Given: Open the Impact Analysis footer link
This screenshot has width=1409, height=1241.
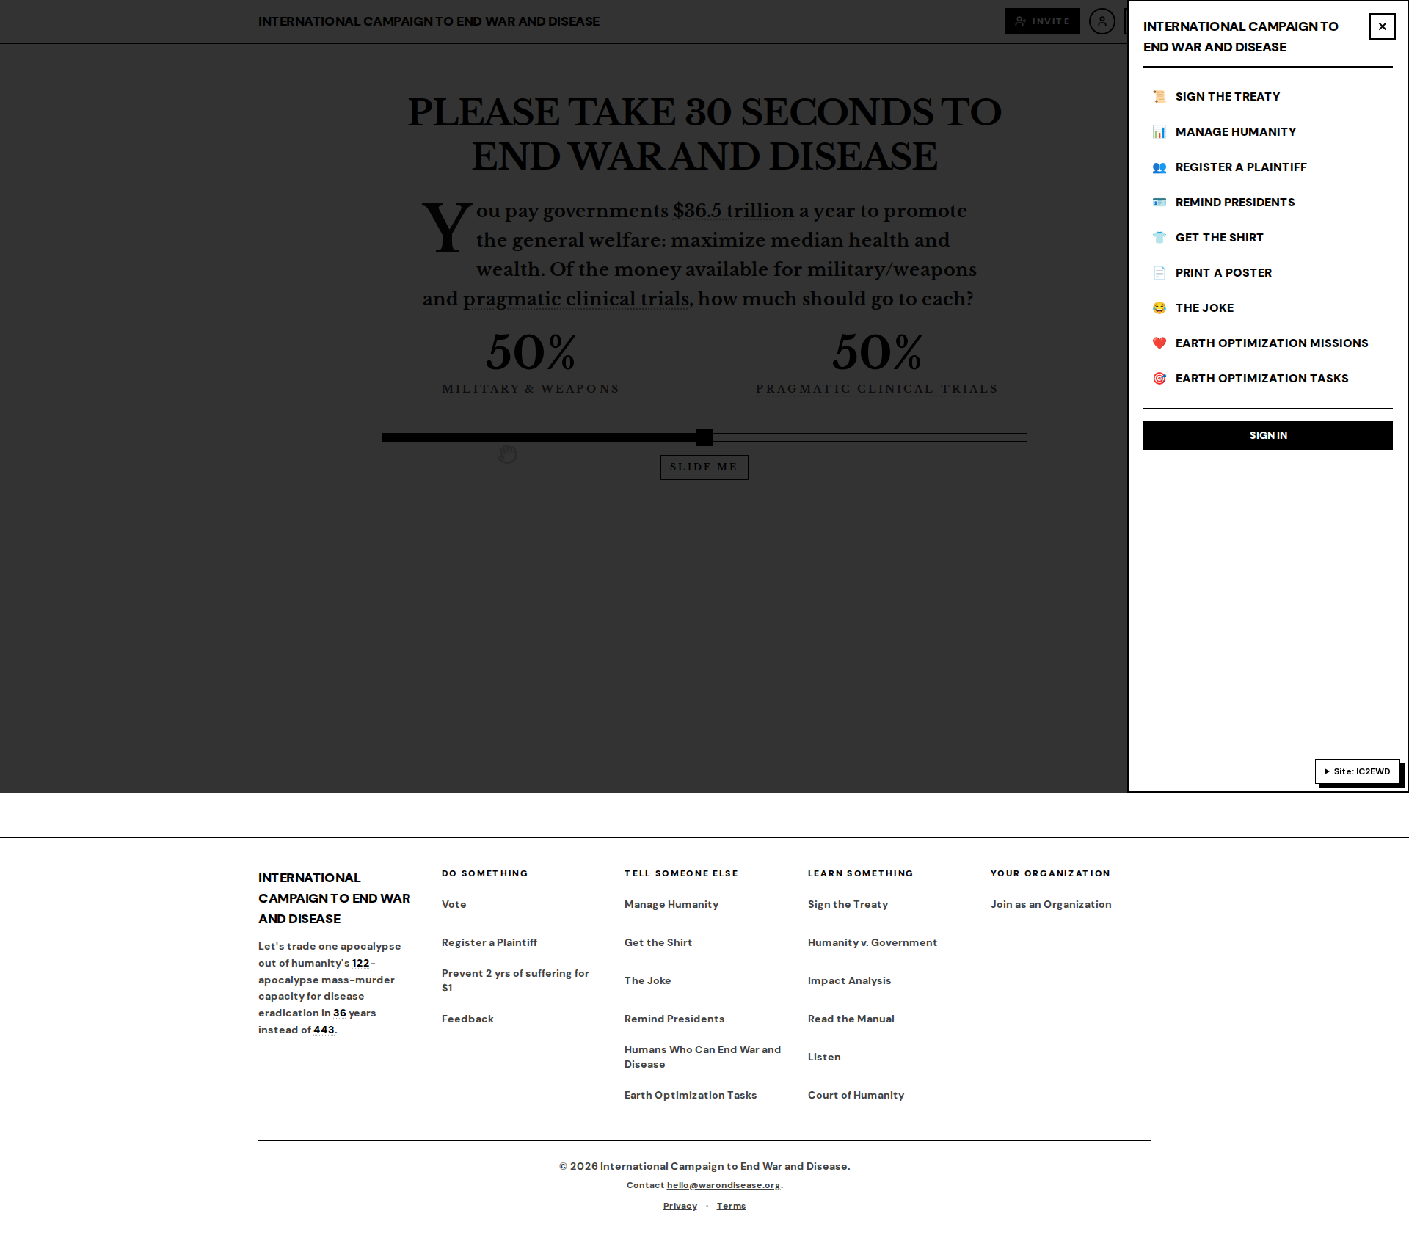Looking at the screenshot, I should (x=849, y=980).
